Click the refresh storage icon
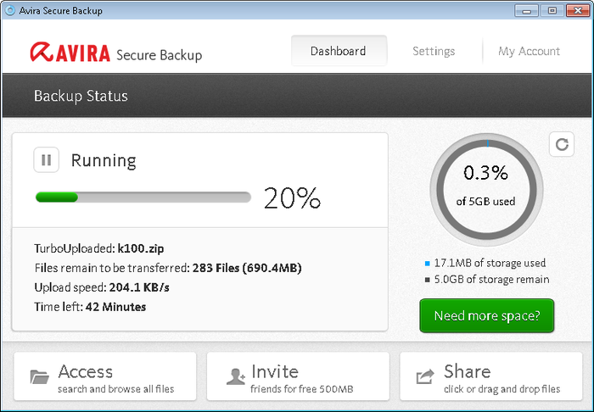Screen dimensions: 594x412 (x=561, y=144)
